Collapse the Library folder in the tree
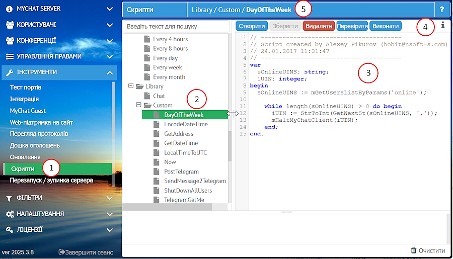Screen dimensions: 453x259 pos(131,87)
